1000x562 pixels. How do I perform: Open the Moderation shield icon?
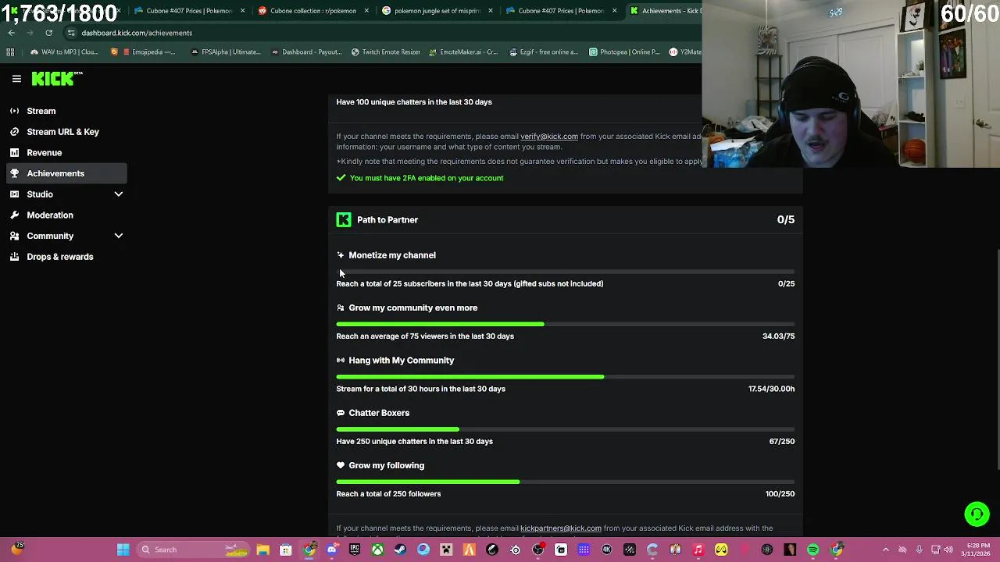point(14,215)
